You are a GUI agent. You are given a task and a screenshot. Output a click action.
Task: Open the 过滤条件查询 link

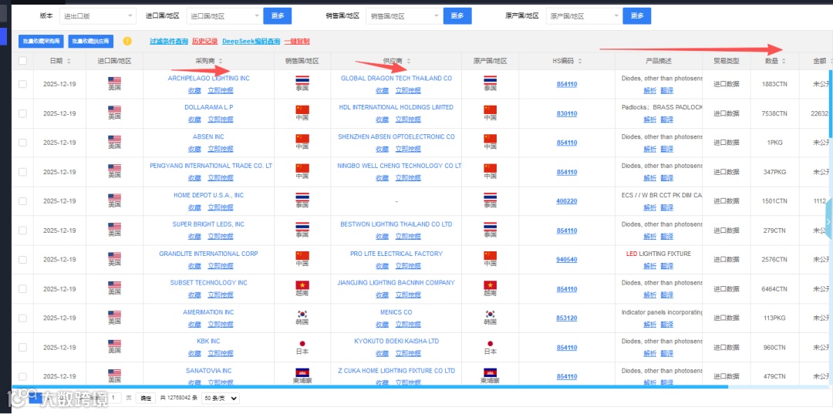pos(168,41)
